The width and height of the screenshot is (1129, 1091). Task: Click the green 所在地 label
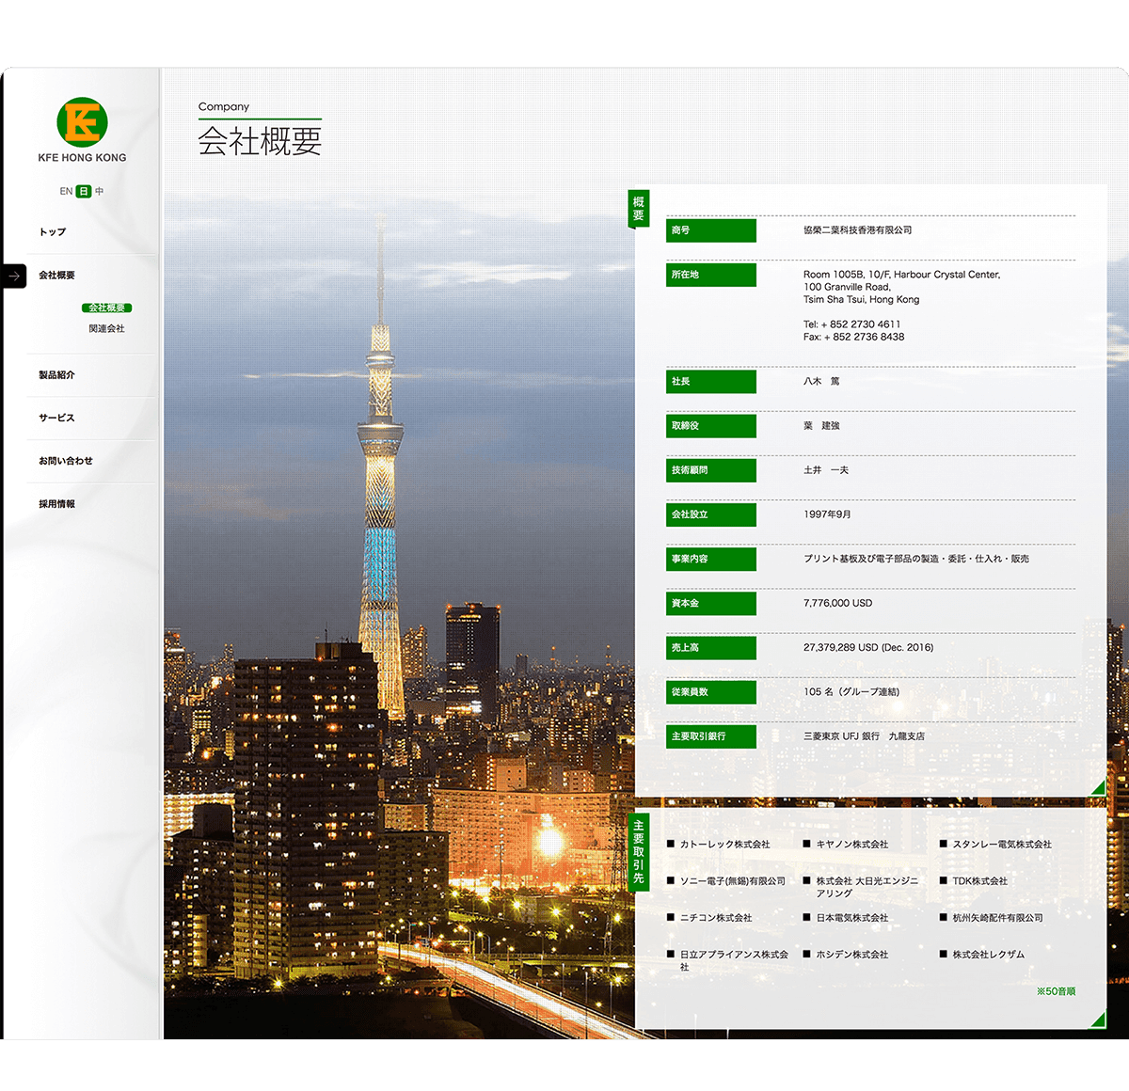click(711, 275)
